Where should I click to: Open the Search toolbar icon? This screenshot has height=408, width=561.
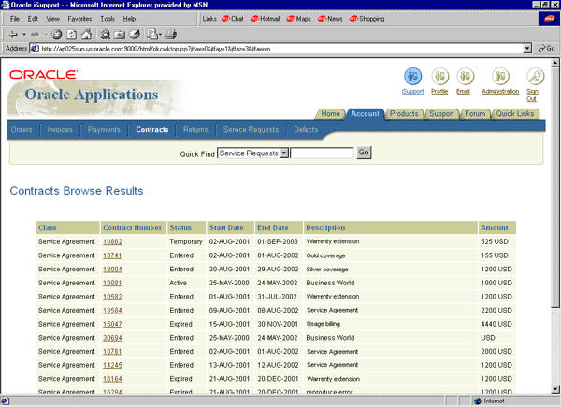[105, 35]
